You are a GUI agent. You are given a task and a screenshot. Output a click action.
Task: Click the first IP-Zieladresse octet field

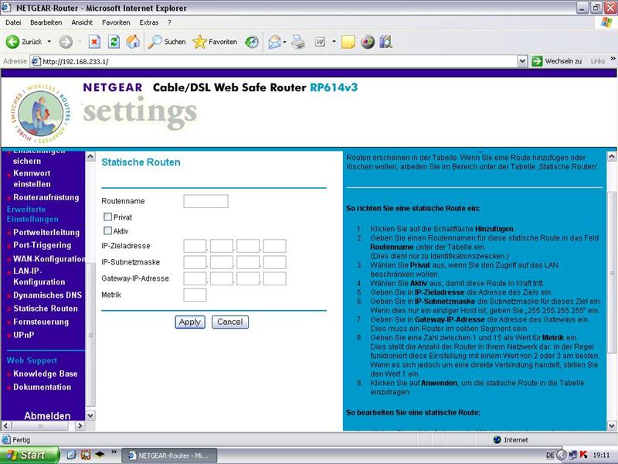click(195, 246)
